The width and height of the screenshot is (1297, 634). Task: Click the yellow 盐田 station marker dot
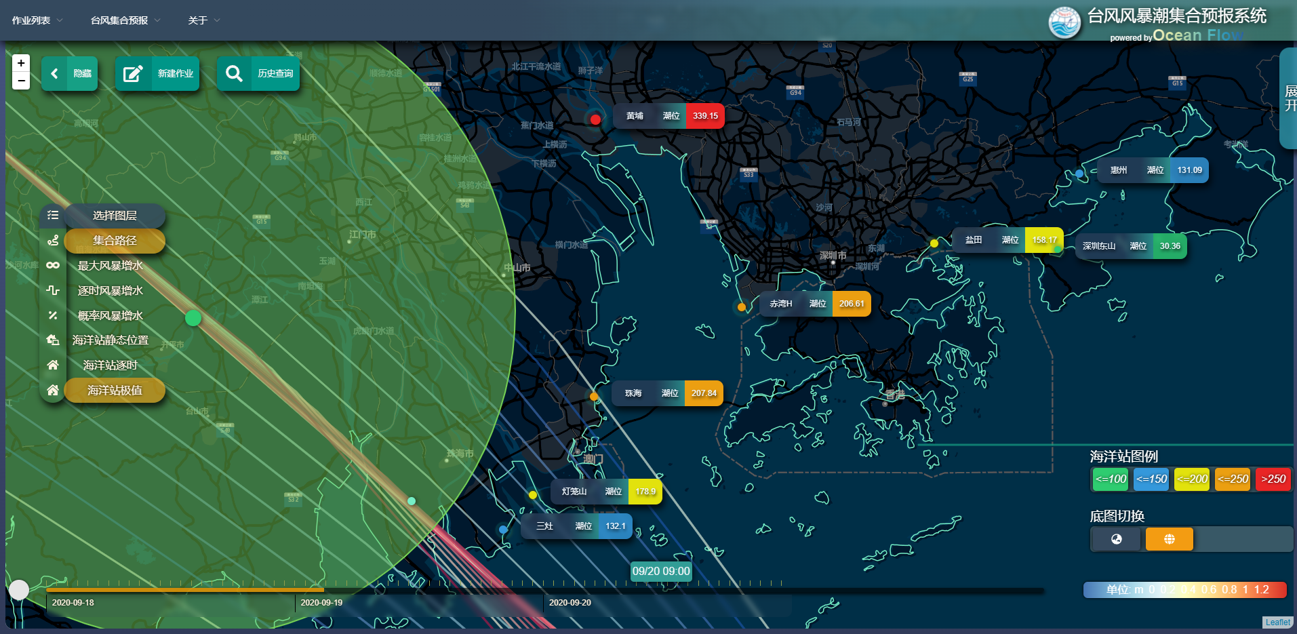(934, 243)
